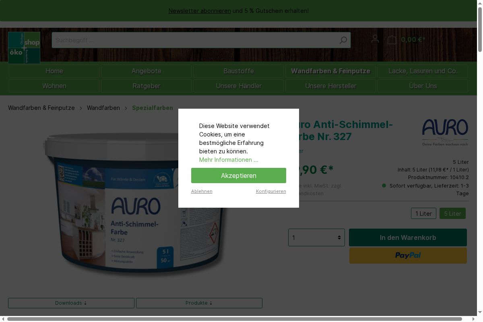Click the Ablehnen cookie link

202,191
